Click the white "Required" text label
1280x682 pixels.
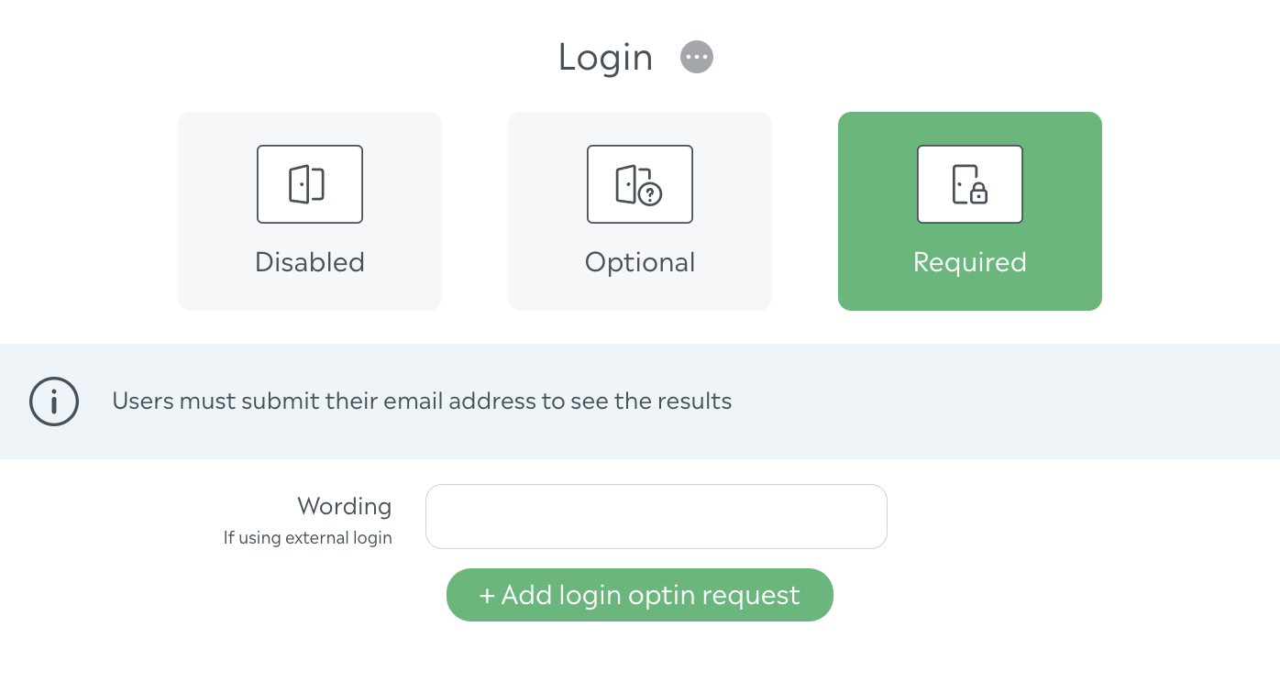970,262
